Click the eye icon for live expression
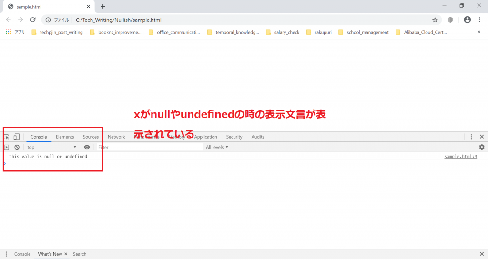 [87, 147]
